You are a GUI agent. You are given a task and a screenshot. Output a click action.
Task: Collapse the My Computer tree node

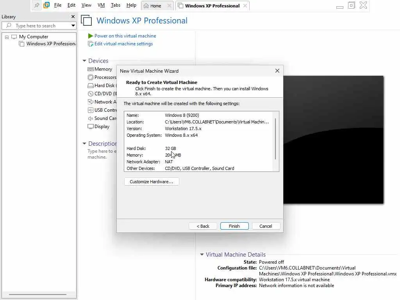click(x=7, y=37)
